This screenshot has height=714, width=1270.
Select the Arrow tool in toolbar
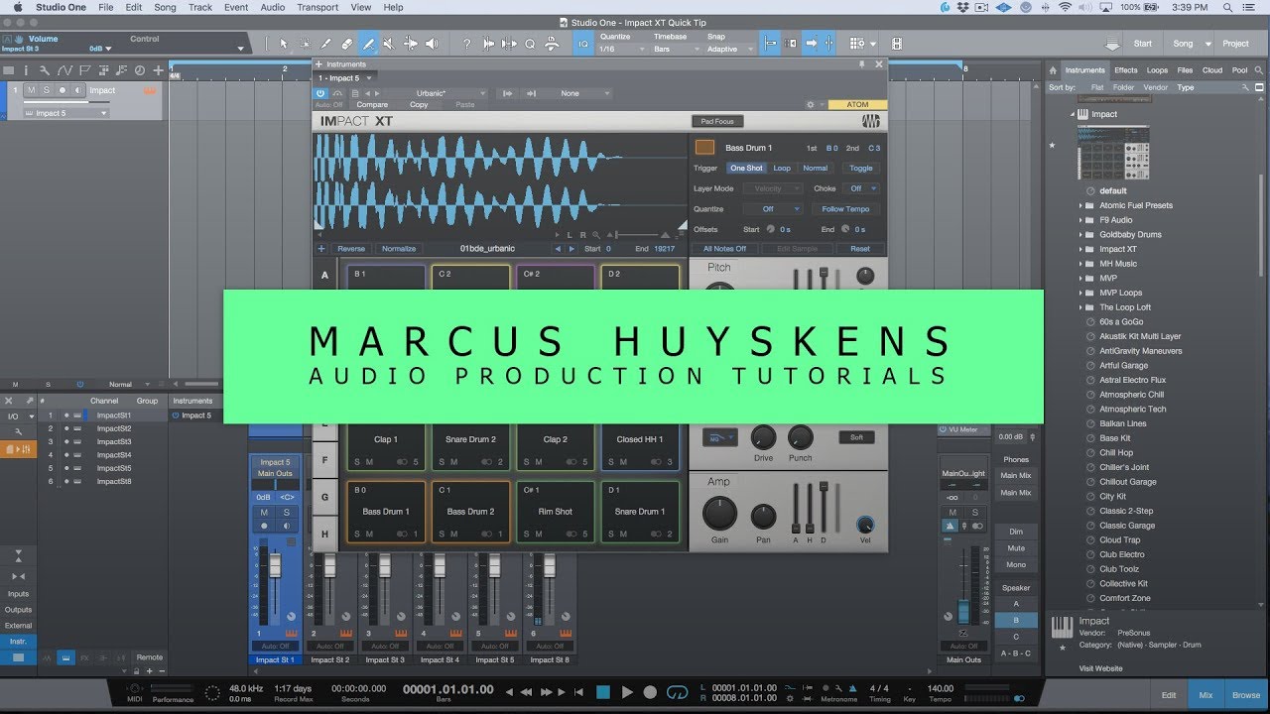[284, 44]
